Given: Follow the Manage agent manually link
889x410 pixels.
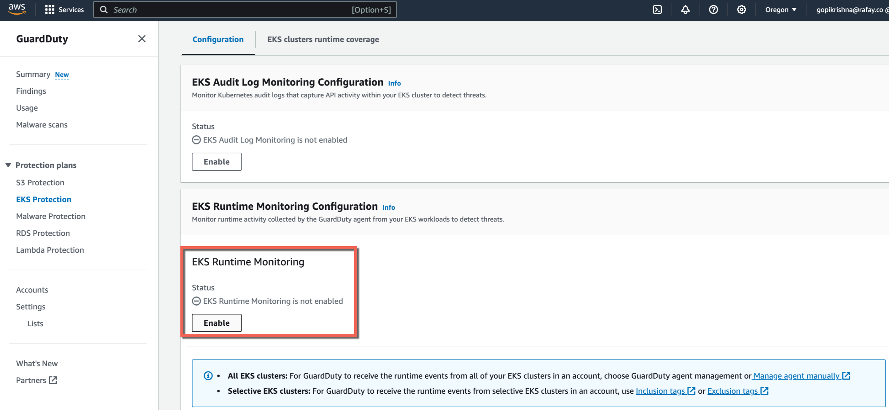Looking at the screenshot, I should tap(796, 376).
